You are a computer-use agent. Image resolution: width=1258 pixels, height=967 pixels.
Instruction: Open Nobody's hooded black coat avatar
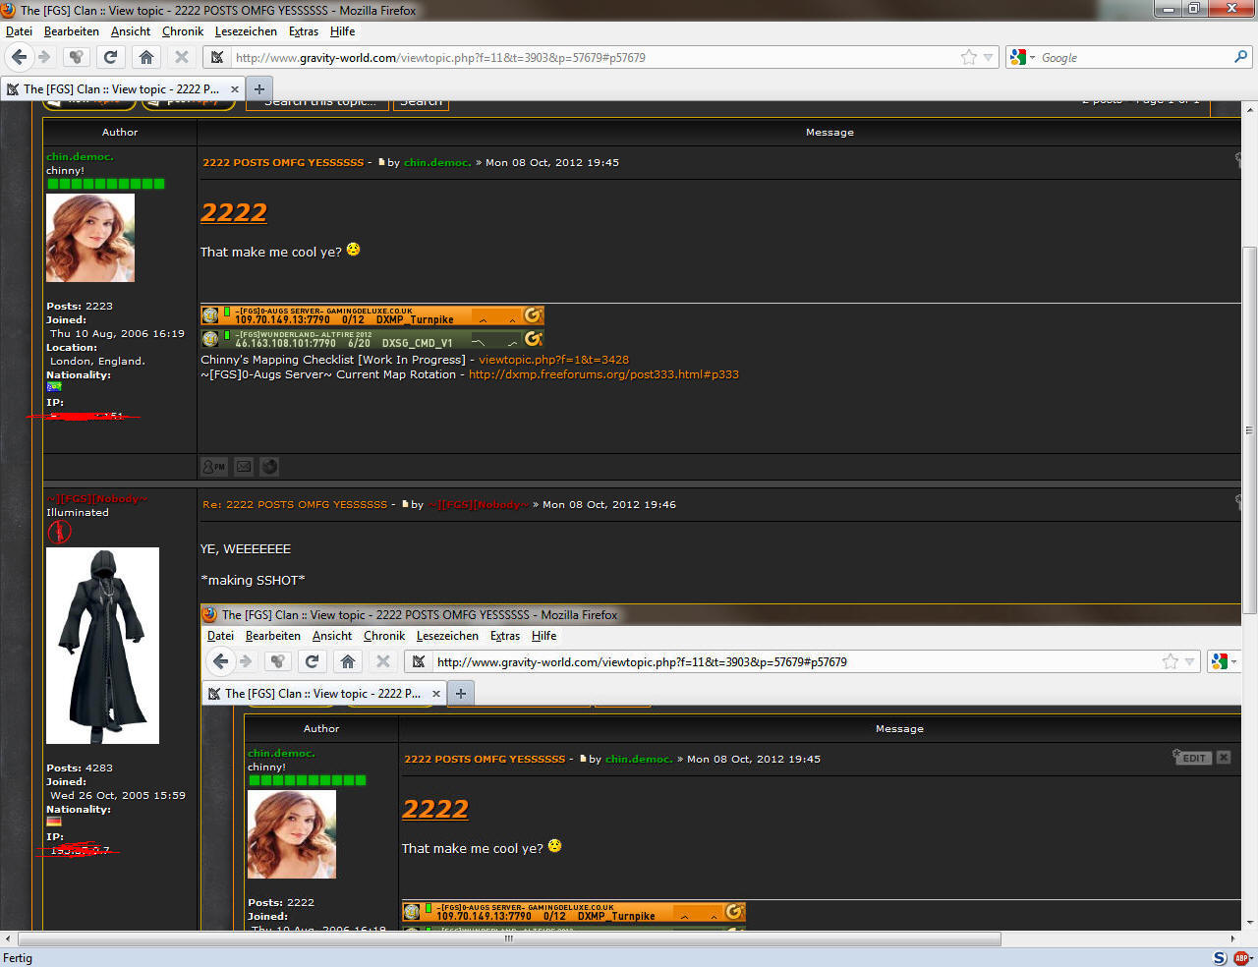click(102, 646)
